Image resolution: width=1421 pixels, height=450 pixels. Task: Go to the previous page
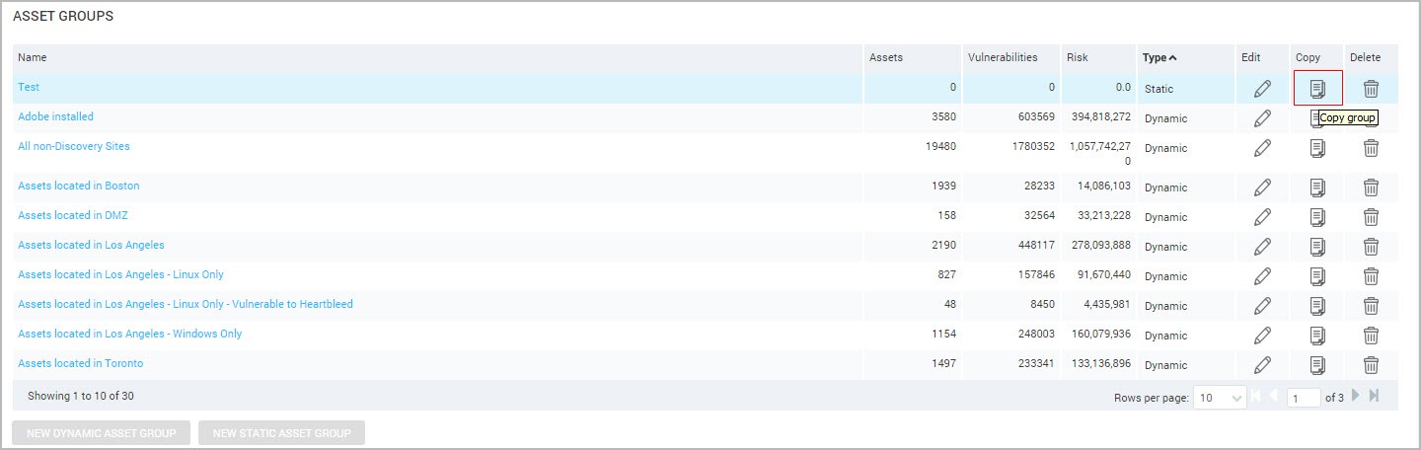tap(1274, 396)
